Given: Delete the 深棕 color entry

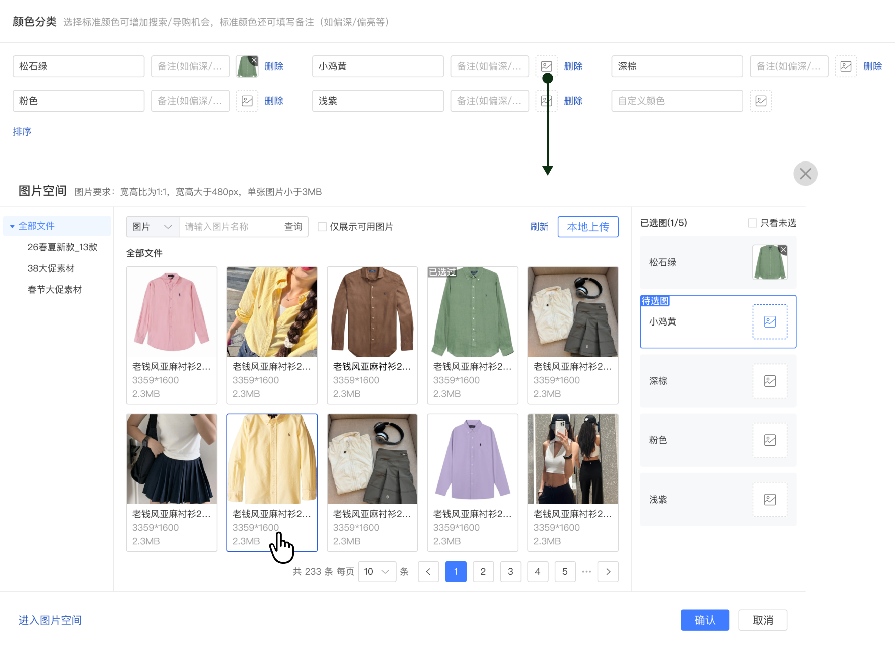Looking at the screenshot, I should [x=872, y=66].
